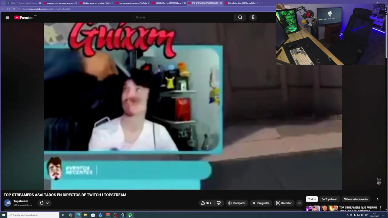Open Spotify from the taskbar
The height and width of the screenshot is (218, 388).
130,215
